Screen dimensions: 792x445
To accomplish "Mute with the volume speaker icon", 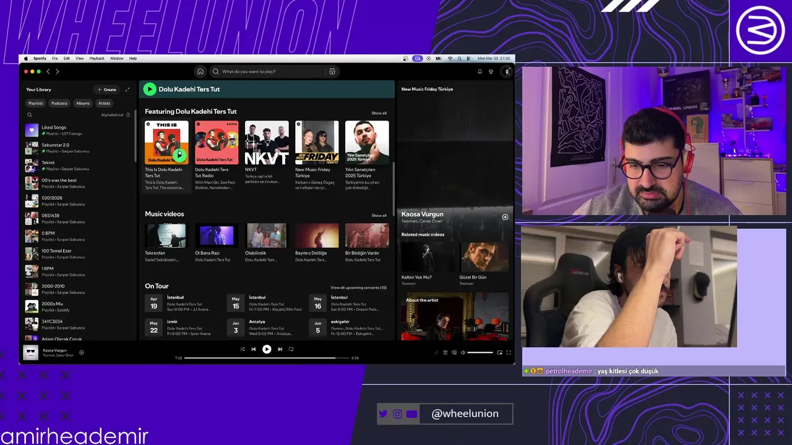I will coord(463,352).
